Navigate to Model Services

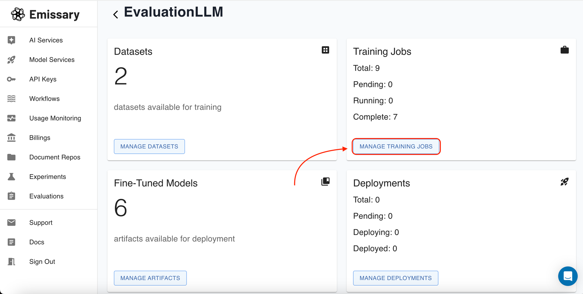[x=52, y=60]
